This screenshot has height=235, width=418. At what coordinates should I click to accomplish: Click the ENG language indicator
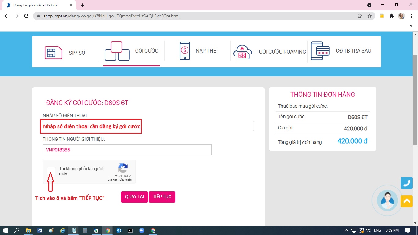pos(378,230)
